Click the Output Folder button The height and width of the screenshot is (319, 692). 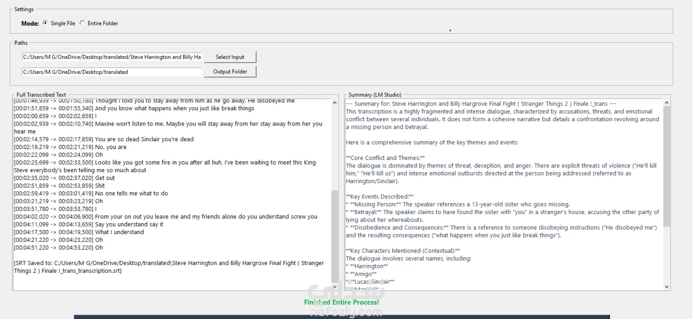[230, 71]
